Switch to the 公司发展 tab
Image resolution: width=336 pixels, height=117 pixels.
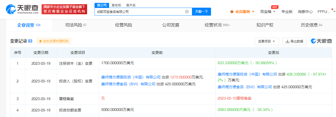point(171,25)
